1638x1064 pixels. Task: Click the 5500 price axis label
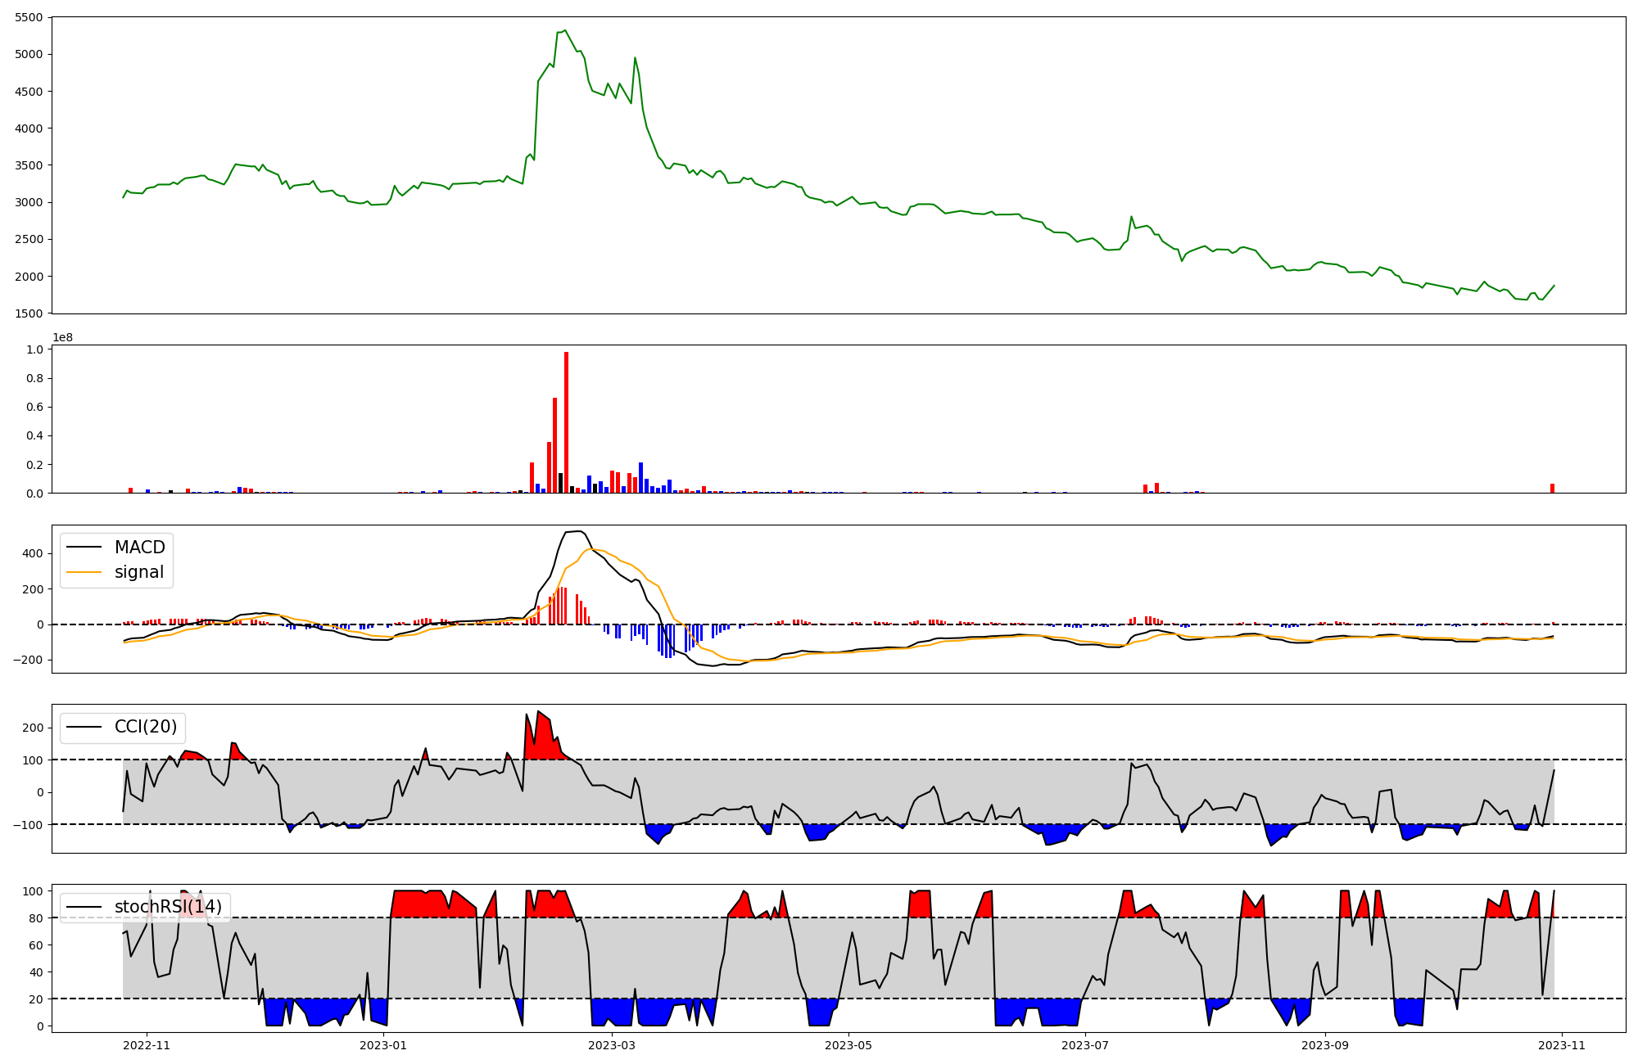[x=30, y=17]
